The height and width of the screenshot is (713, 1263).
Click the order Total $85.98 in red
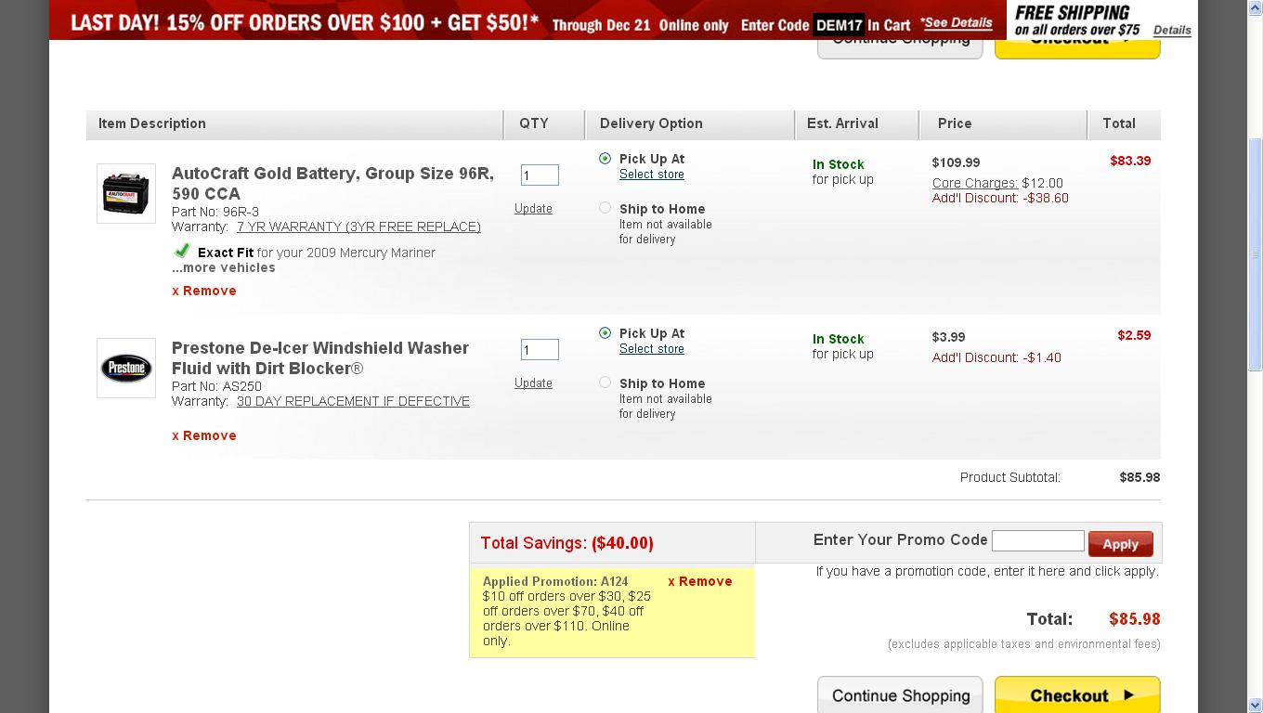pos(1135,619)
